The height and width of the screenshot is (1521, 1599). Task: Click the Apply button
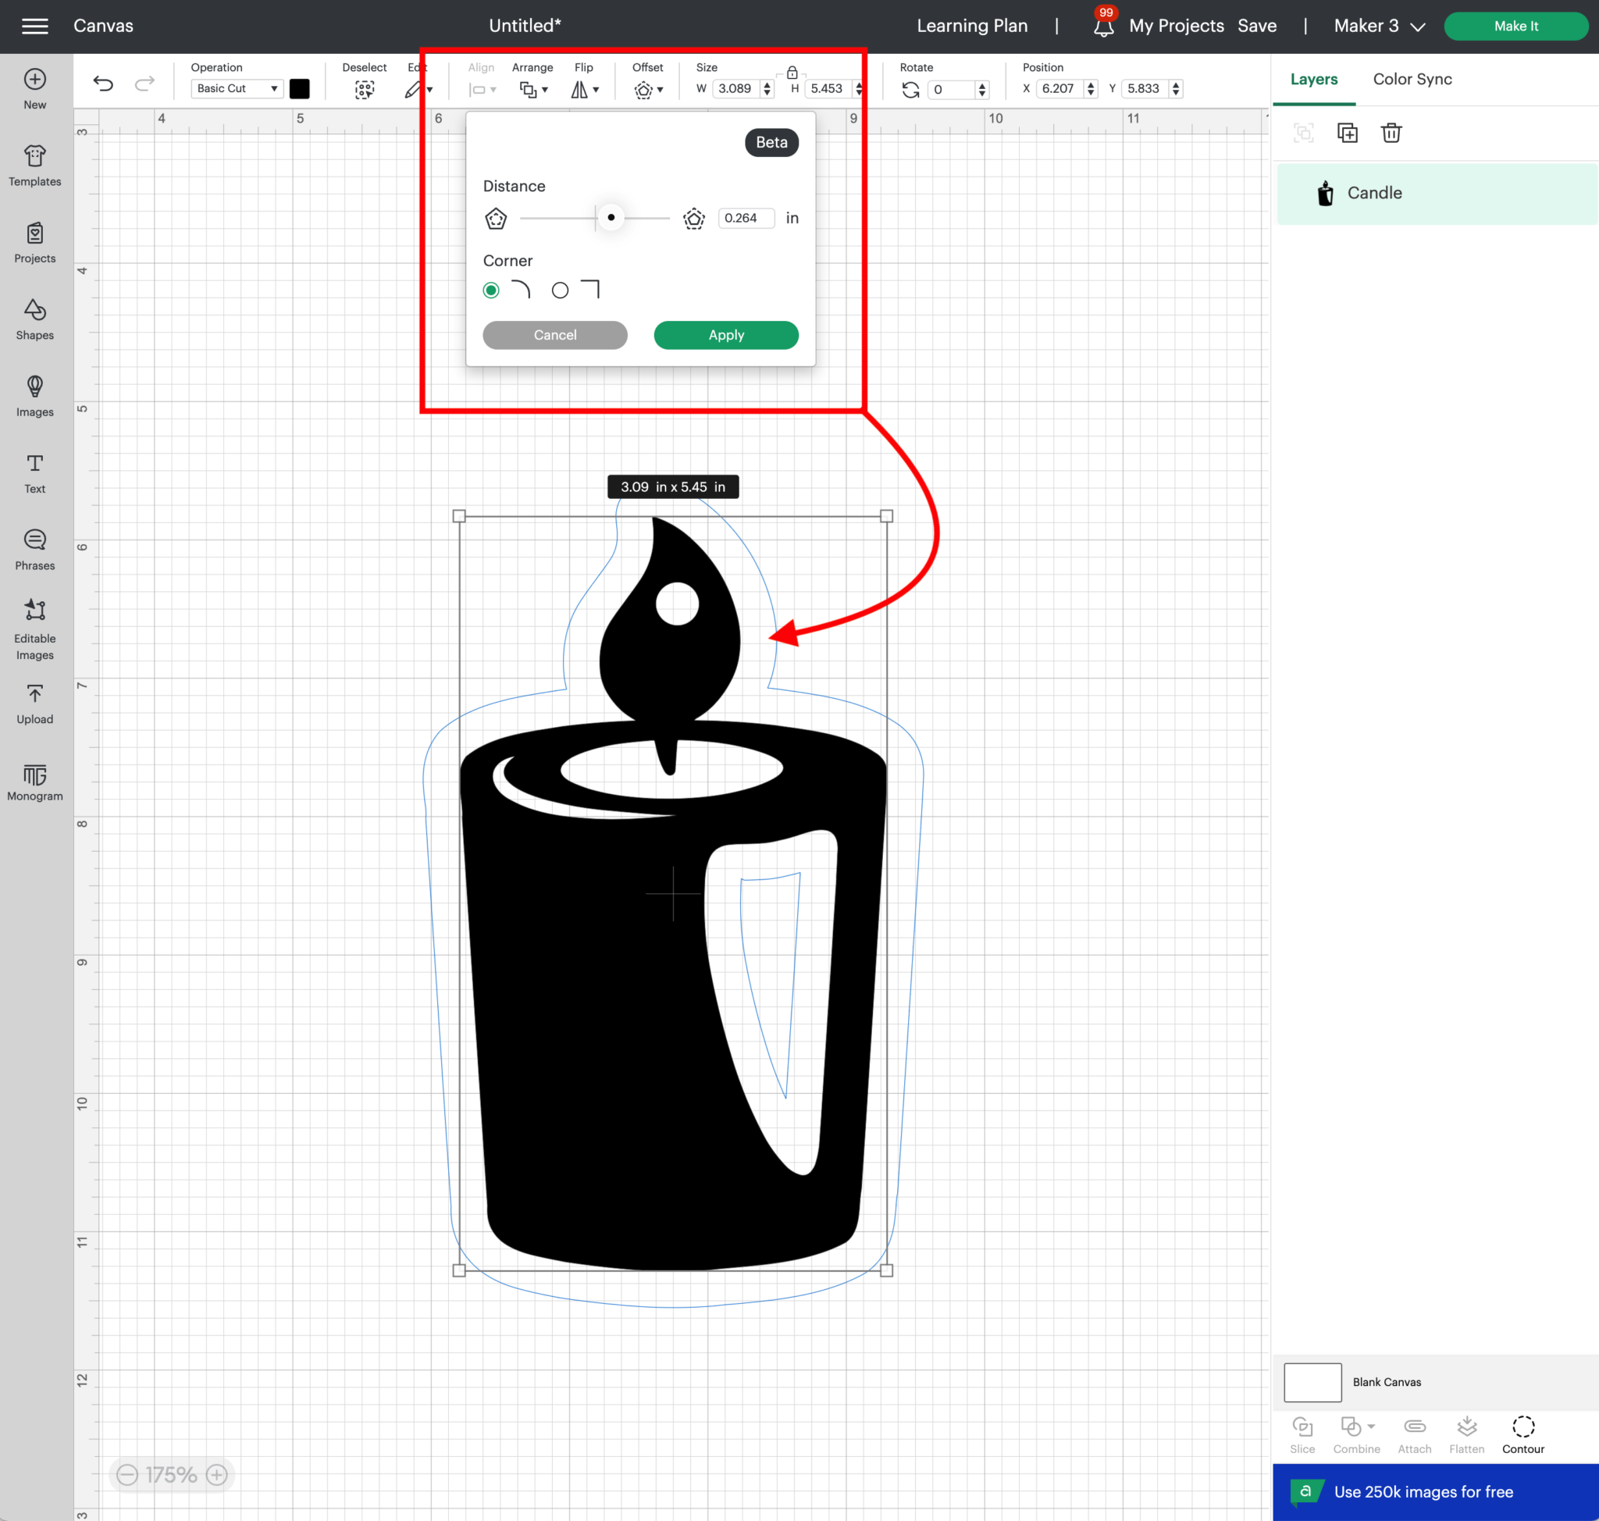pyautogui.click(x=725, y=335)
